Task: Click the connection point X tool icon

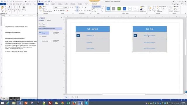Action: click(x=102, y=9)
